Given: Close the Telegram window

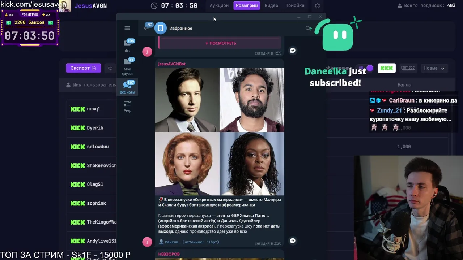Looking at the screenshot, I should pos(320,17).
